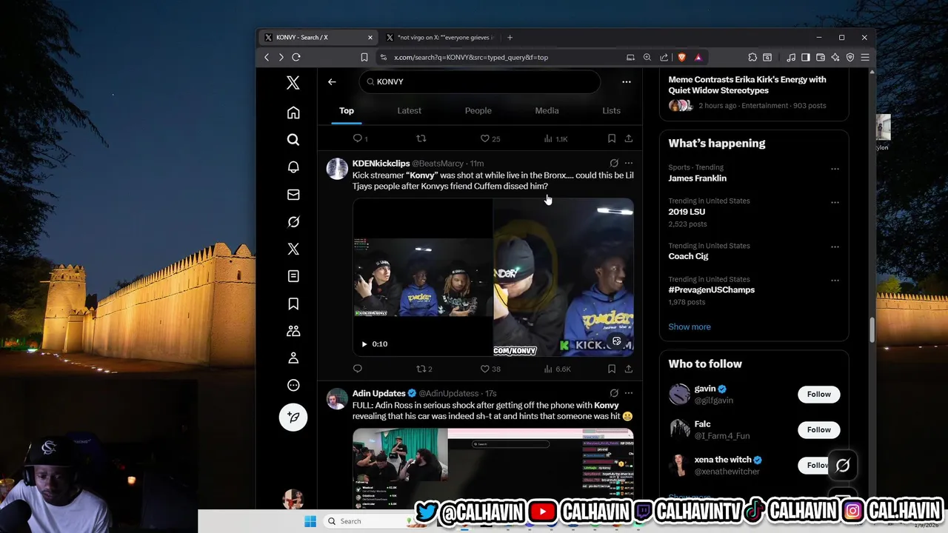
Task: Open Brave VPN shield icon
Action: tap(850, 57)
